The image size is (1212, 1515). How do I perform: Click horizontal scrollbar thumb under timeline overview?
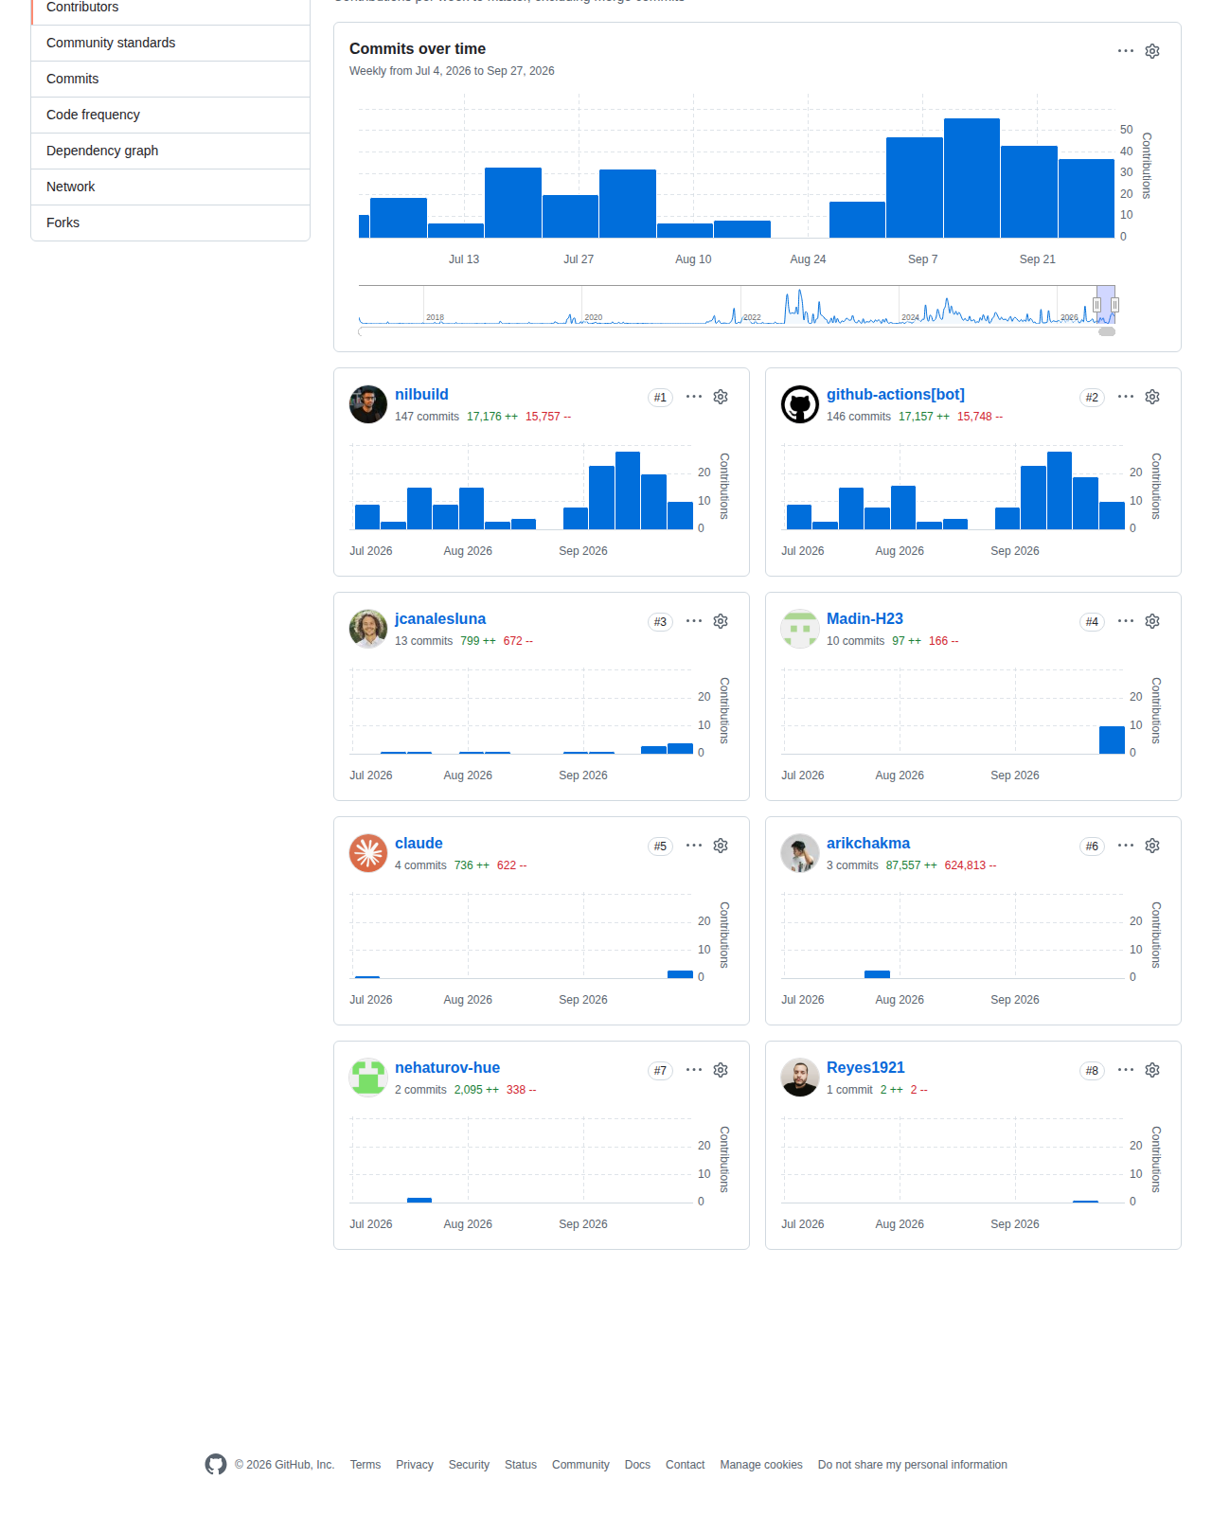point(1107,332)
